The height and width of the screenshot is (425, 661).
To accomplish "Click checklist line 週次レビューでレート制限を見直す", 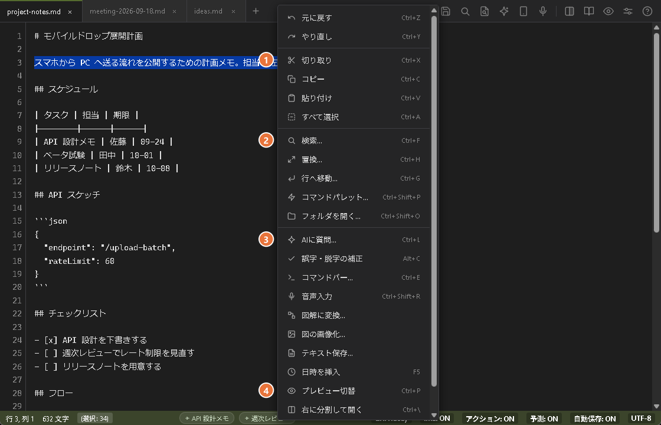I will (114, 353).
